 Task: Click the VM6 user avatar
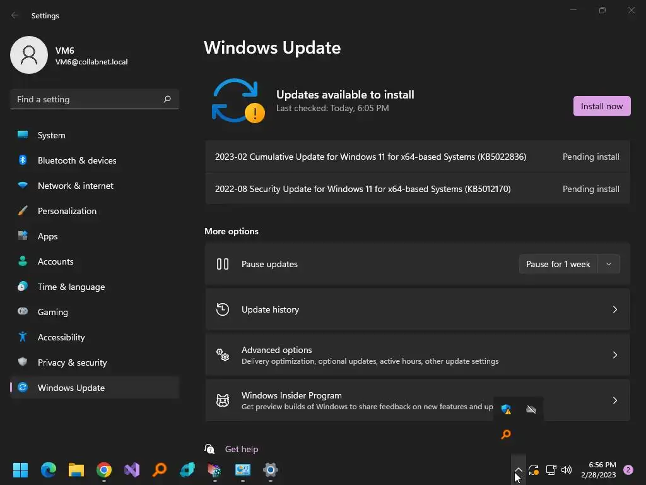[29, 55]
